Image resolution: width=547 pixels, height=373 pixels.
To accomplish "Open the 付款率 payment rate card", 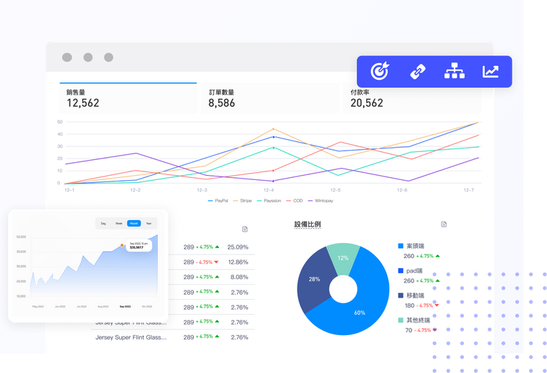I will (412, 98).
